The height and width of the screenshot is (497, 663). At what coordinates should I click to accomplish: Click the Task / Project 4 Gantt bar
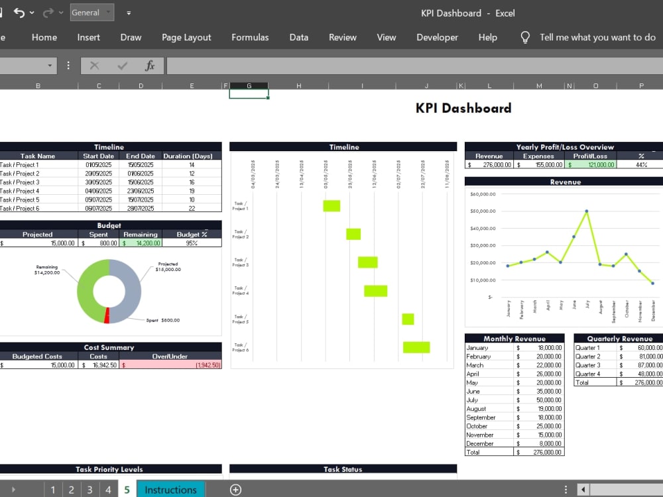pyautogui.click(x=375, y=291)
